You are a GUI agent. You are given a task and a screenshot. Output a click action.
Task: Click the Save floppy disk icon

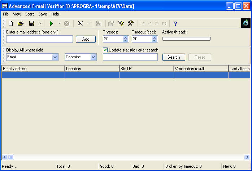[32, 23]
